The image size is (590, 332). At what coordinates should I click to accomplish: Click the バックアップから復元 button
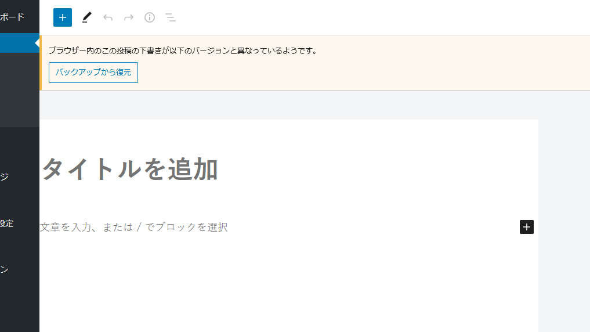coord(93,73)
